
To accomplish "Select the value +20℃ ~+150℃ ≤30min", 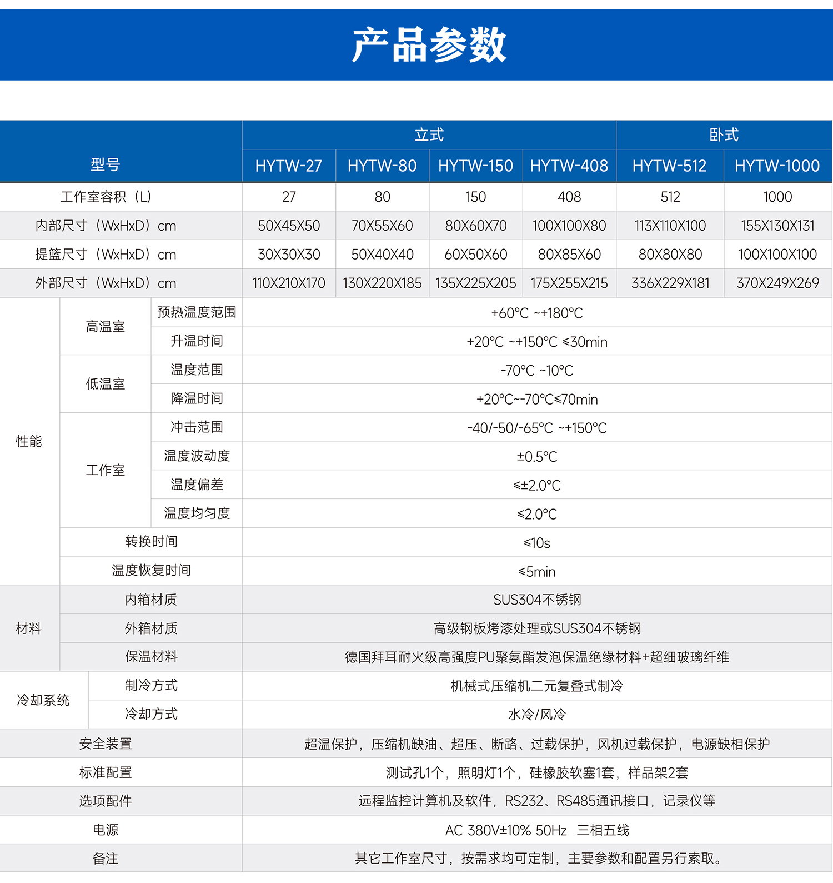I will (x=537, y=342).
